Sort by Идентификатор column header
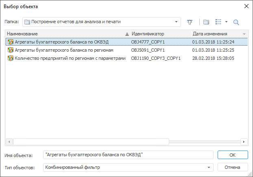 pyautogui.click(x=159, y=34)
